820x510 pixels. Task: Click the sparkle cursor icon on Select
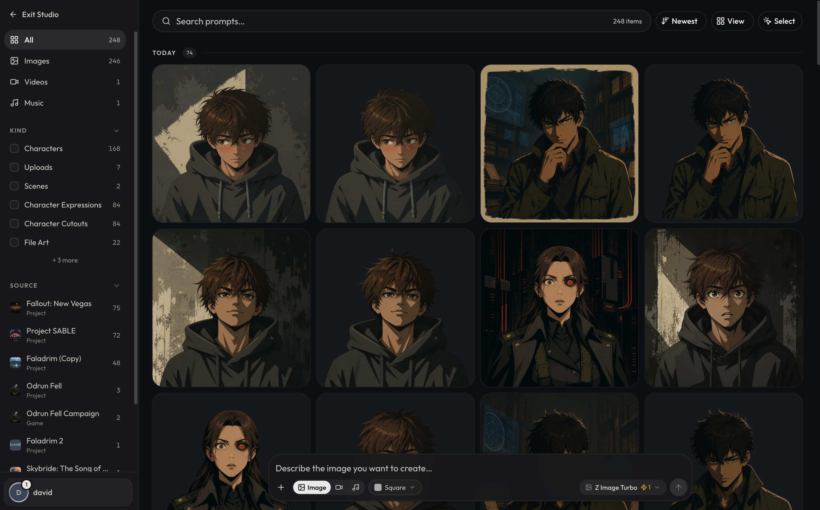coord(768,21)
